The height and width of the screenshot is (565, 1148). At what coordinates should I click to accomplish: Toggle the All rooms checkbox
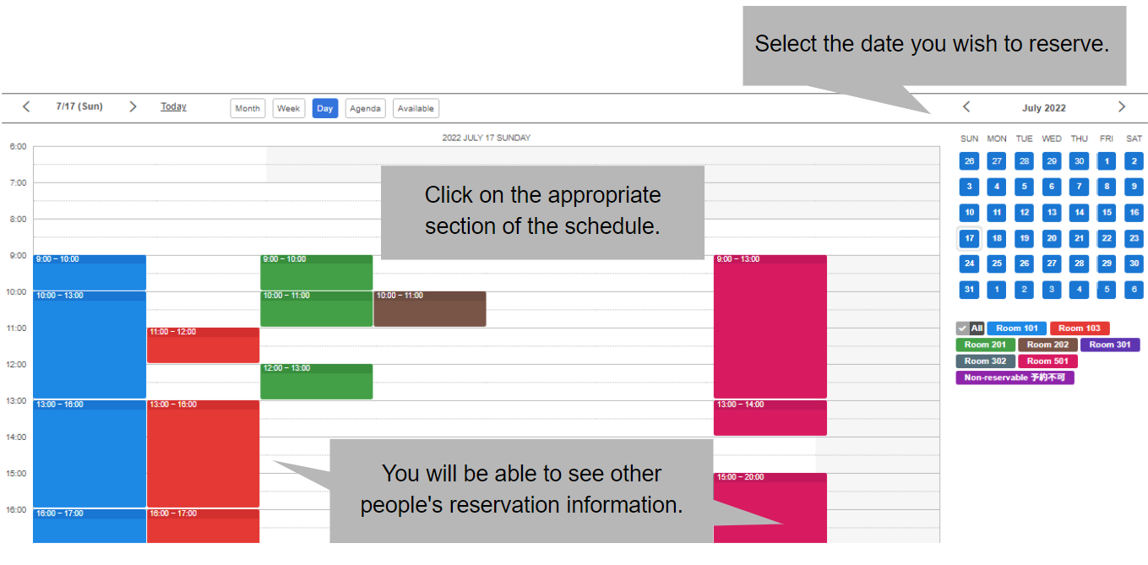970,329
